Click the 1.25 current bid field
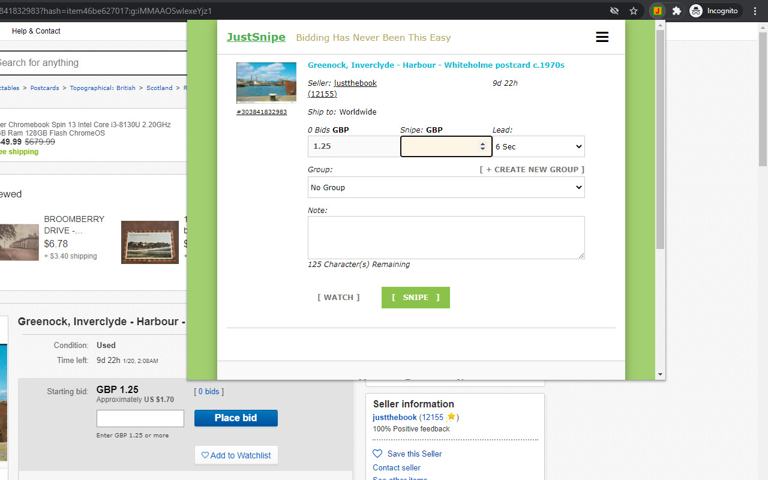 (354, 146)
